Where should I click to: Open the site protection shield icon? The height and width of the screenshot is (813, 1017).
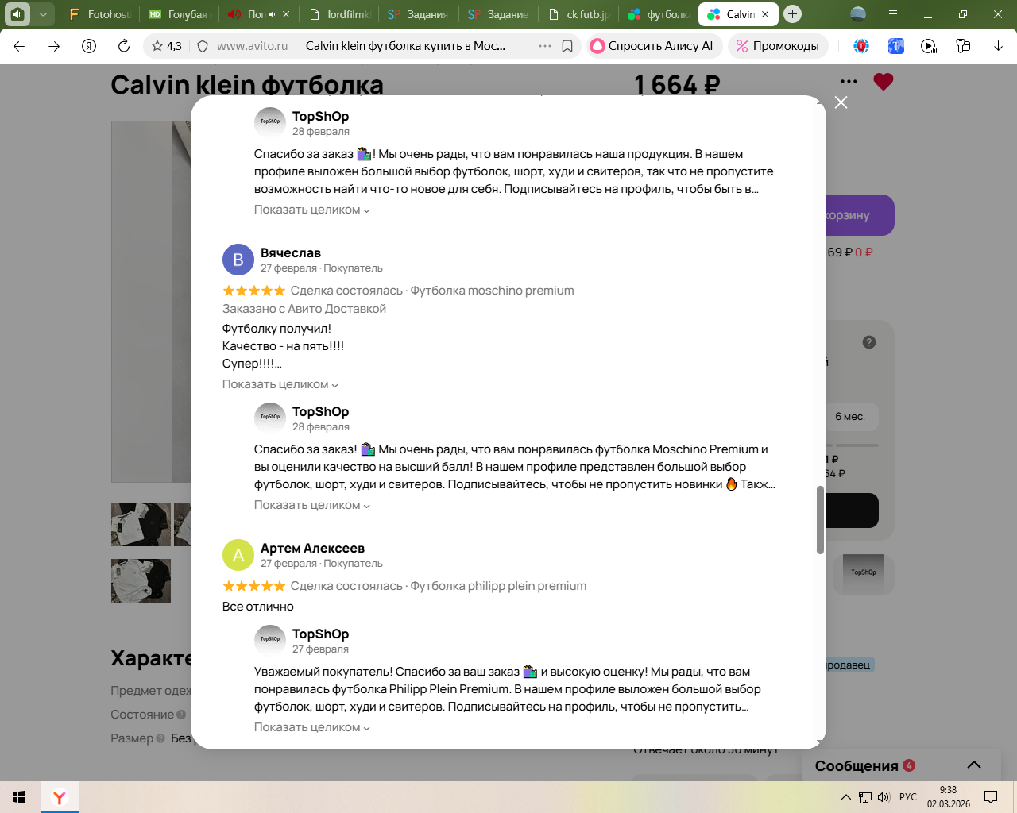pos(203,46)
